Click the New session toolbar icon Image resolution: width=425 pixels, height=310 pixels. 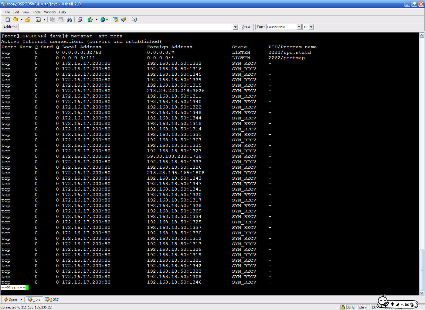[x=7, y=19]
